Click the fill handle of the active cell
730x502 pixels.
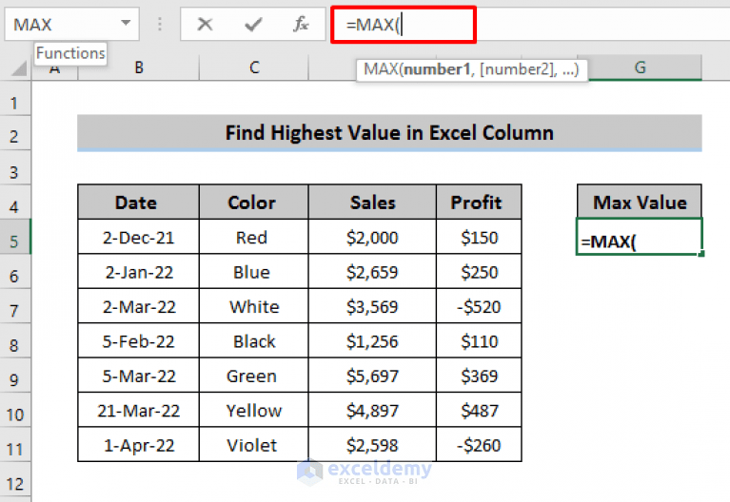point(701,254)
